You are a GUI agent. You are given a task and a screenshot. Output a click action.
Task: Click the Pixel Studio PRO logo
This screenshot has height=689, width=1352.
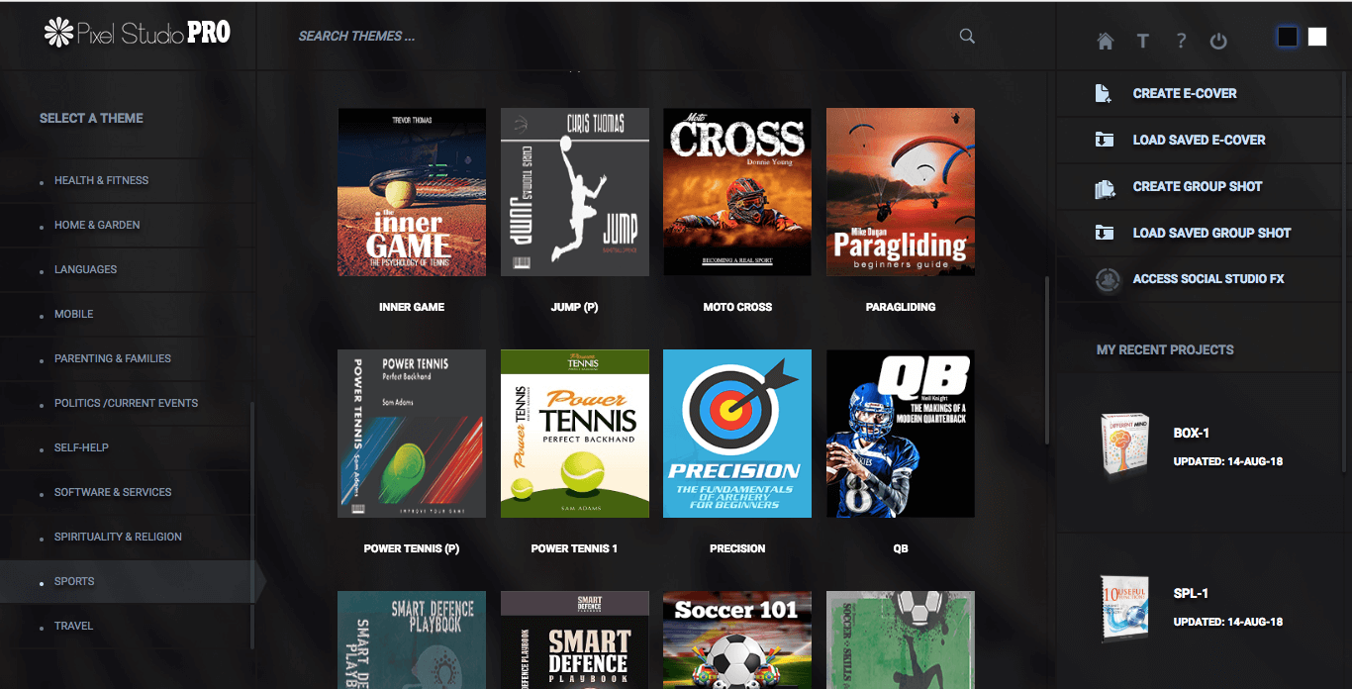pyautogui.click(x=138, y=33)
